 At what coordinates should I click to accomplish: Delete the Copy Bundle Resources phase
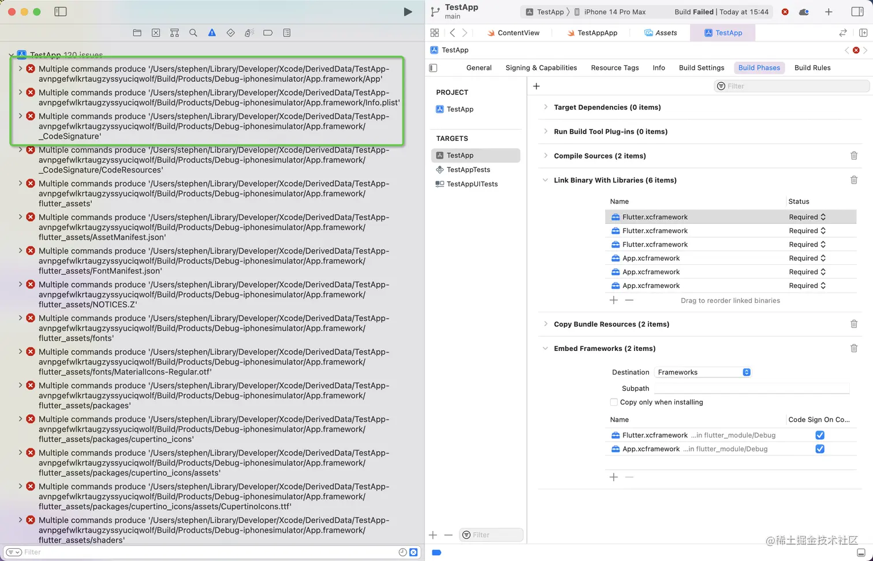(854, 324)
